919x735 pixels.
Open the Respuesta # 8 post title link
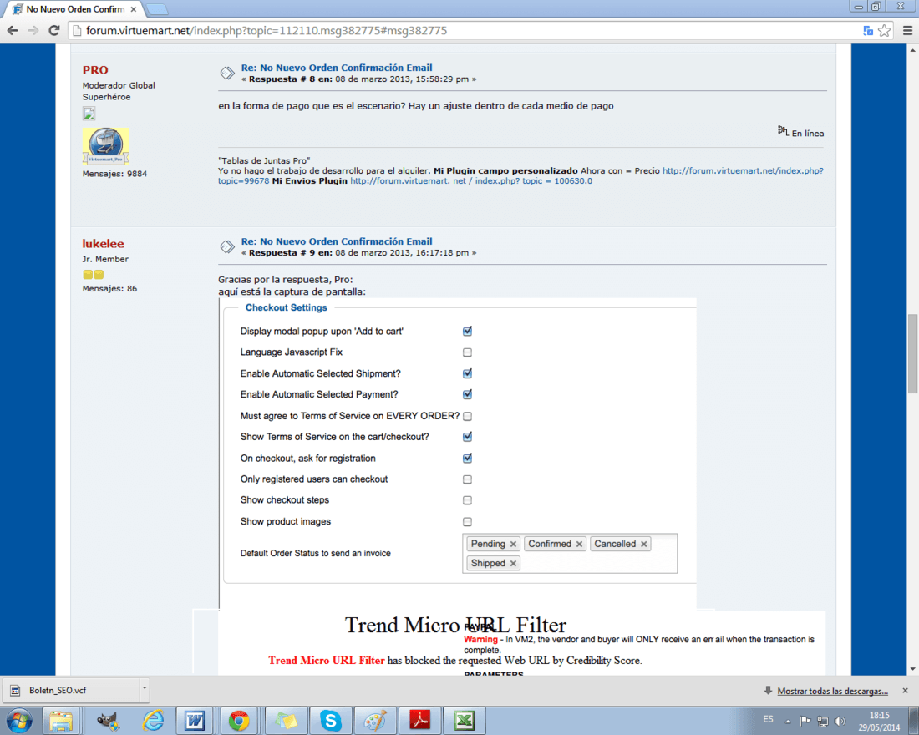tap(337, 68)
